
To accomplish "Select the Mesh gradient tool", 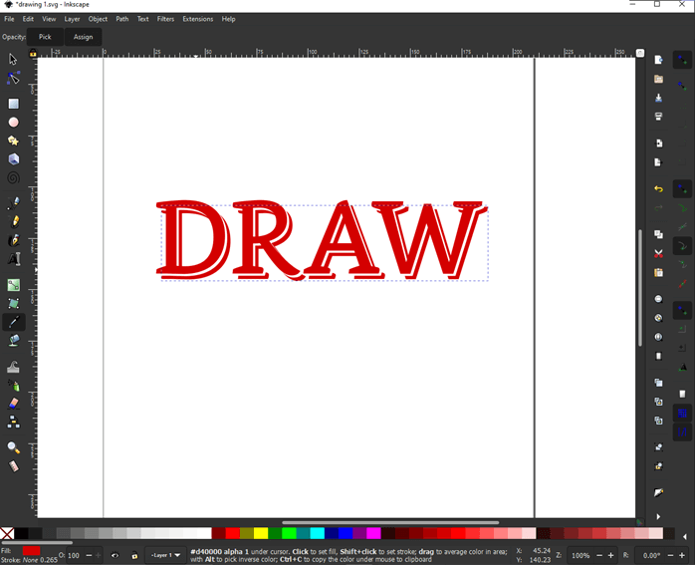I will [x=13, y=303].
